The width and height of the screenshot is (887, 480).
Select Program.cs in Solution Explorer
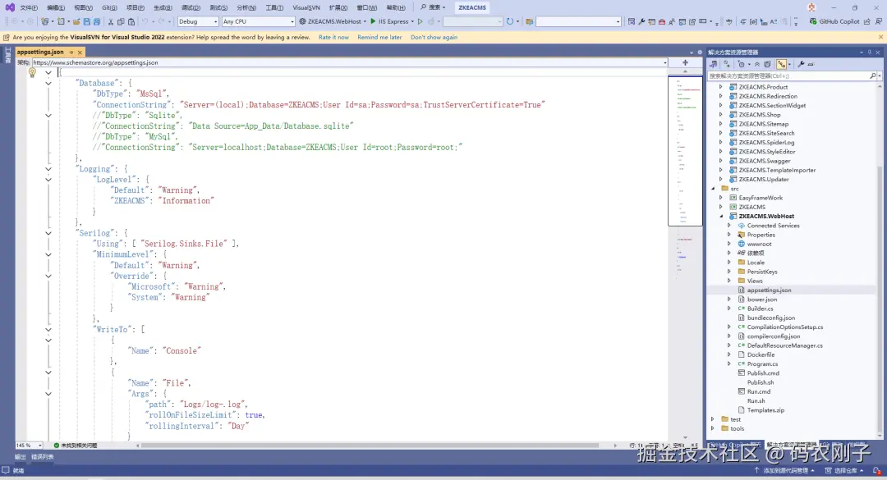[x=762, y=364]
